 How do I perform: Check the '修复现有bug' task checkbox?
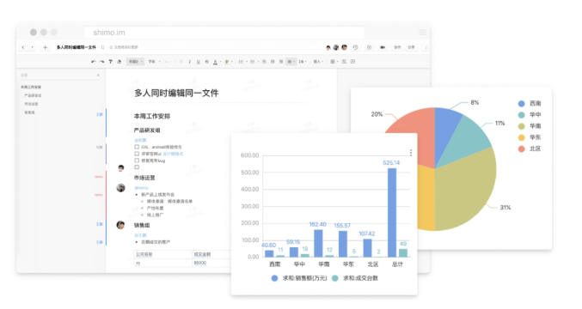pyautogui.click(x=137, y=161)
